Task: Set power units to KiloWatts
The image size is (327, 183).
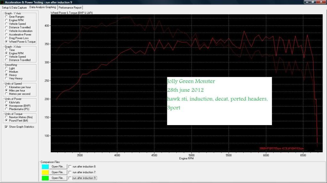Action: [6, 103]
